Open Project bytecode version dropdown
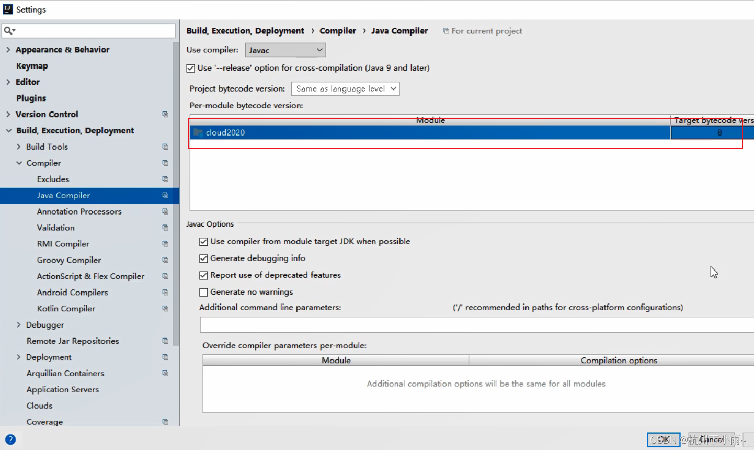Viewport: 754px width, 450px height. coord(345,89)
